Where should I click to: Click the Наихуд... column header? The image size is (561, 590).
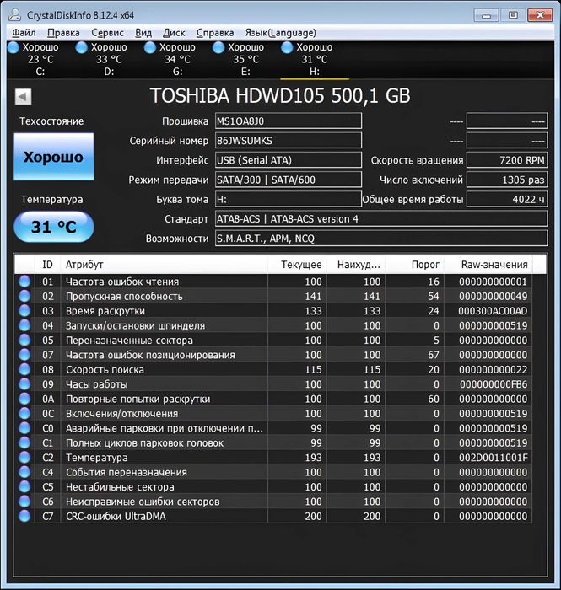click(356, 265)
